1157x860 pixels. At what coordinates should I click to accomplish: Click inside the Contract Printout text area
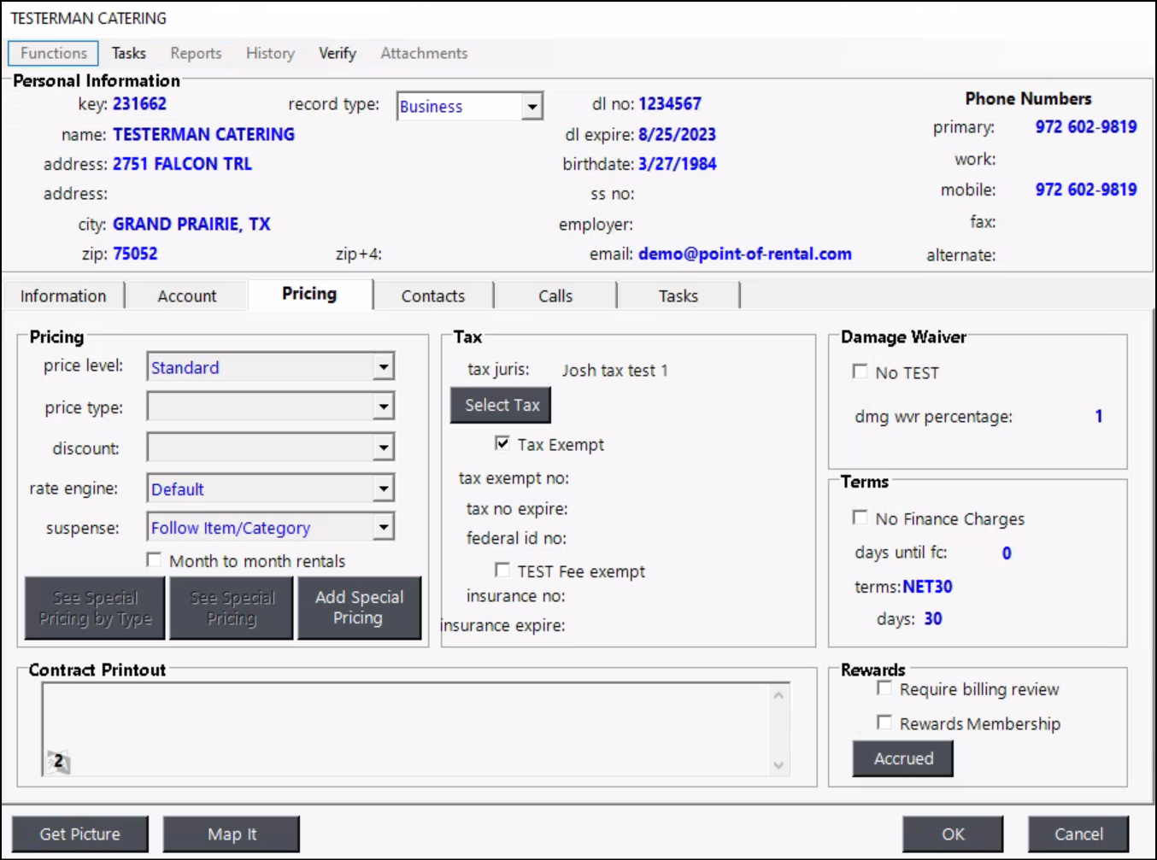[410, 722]
